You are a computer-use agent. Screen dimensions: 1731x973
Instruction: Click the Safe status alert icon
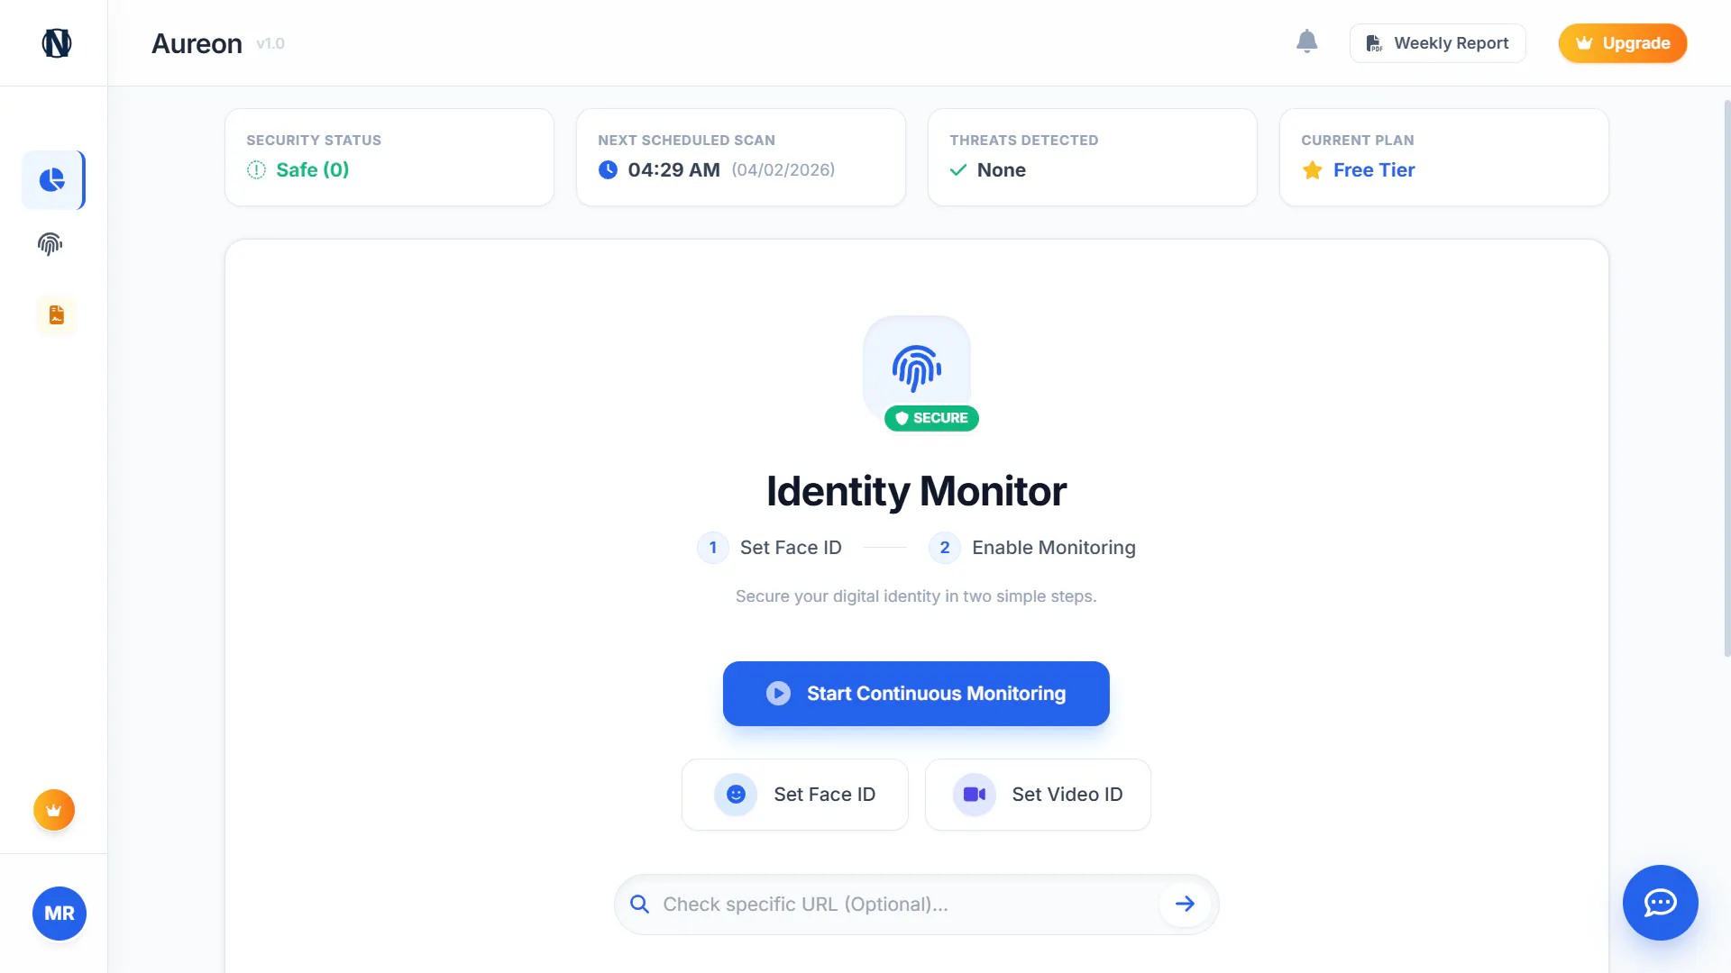tap(256, 169)
